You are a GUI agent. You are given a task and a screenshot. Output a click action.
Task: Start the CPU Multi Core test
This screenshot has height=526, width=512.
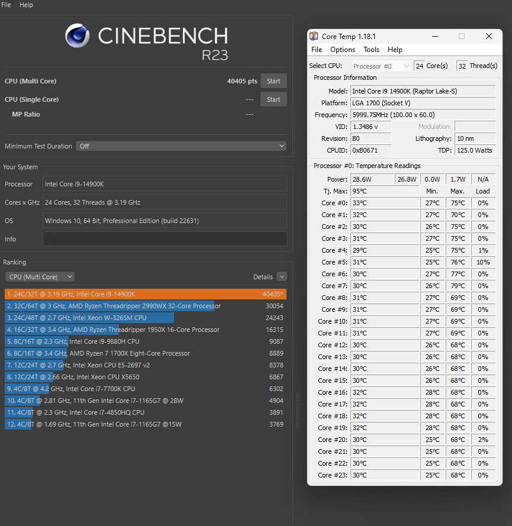(x=273, y=81)
